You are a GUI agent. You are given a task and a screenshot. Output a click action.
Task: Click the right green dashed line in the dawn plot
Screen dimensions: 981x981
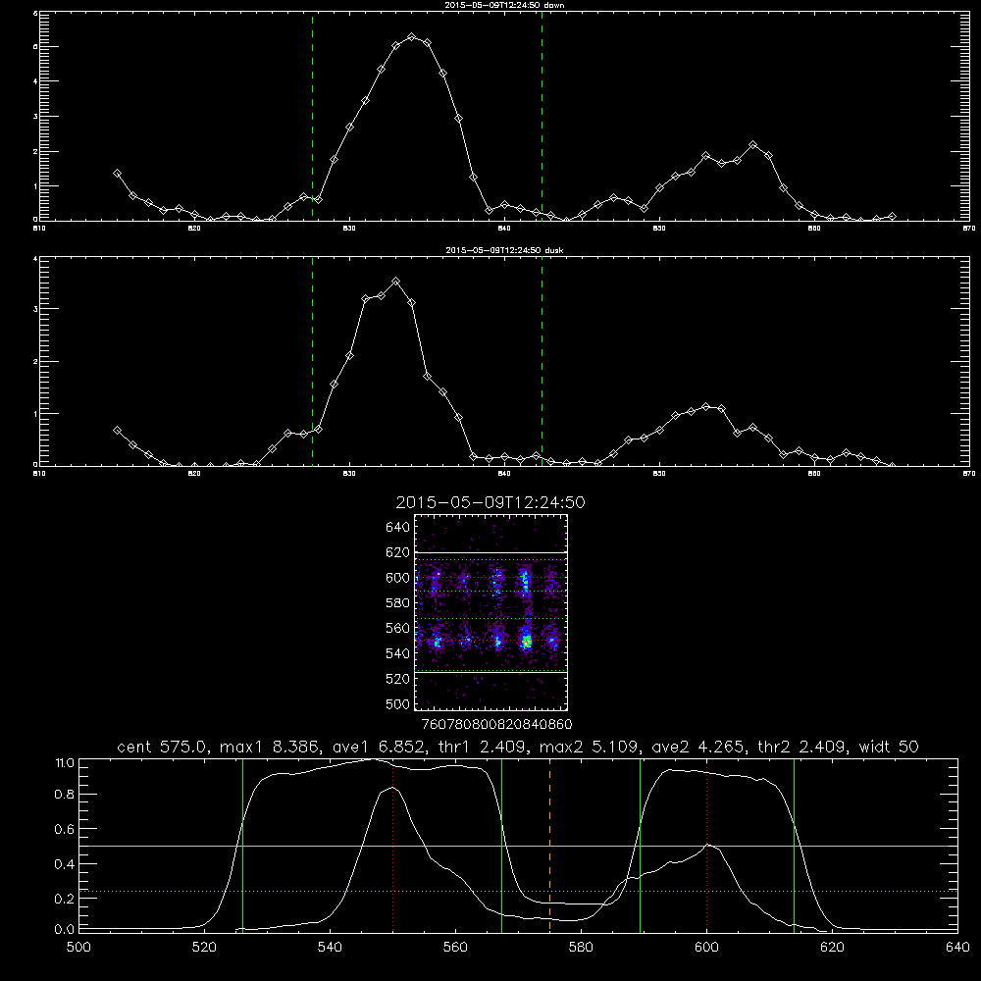(x=542, y=116)
